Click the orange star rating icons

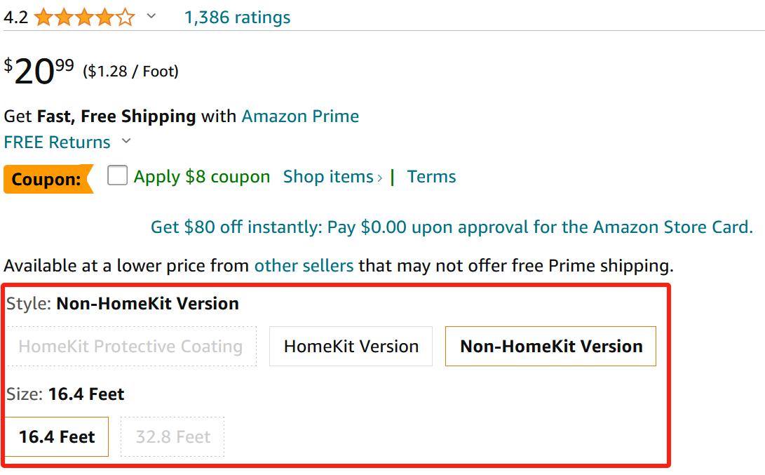84,18
